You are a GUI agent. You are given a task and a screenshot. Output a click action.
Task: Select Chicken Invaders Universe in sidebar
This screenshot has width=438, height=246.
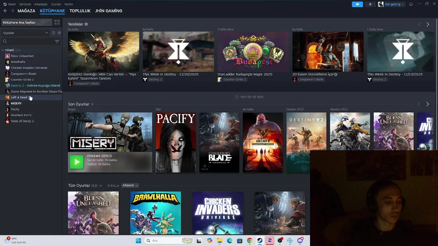29,68
